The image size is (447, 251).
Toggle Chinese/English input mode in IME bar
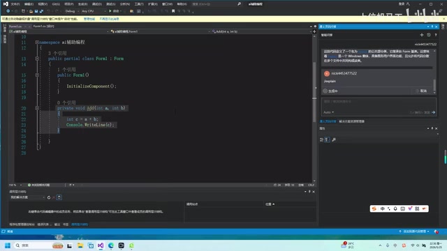pos(382,208)
